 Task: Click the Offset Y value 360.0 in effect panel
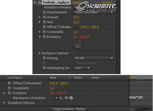pos(95,27)
